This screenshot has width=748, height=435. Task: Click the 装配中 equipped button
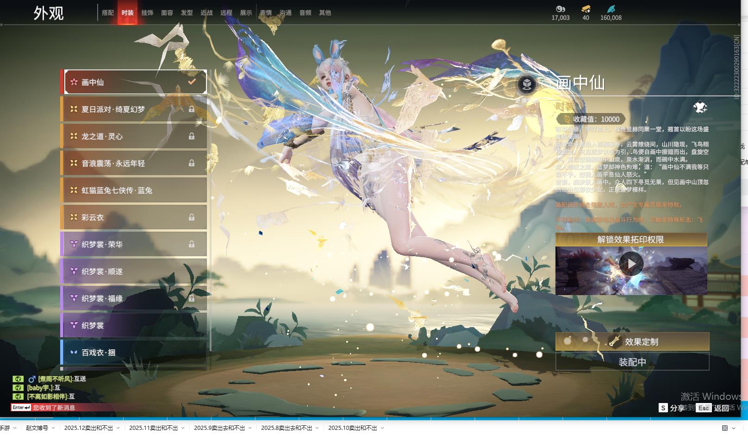click(x=632, y=362)
